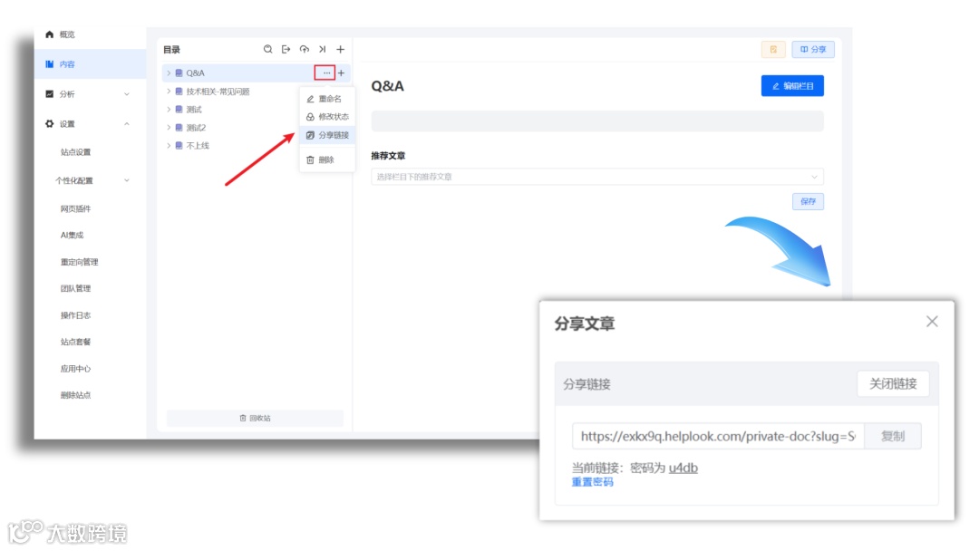Open 回收站 at the bottom of the catalog
The width and height of the screenshot is (979, 551).
(x=254, y=417)
